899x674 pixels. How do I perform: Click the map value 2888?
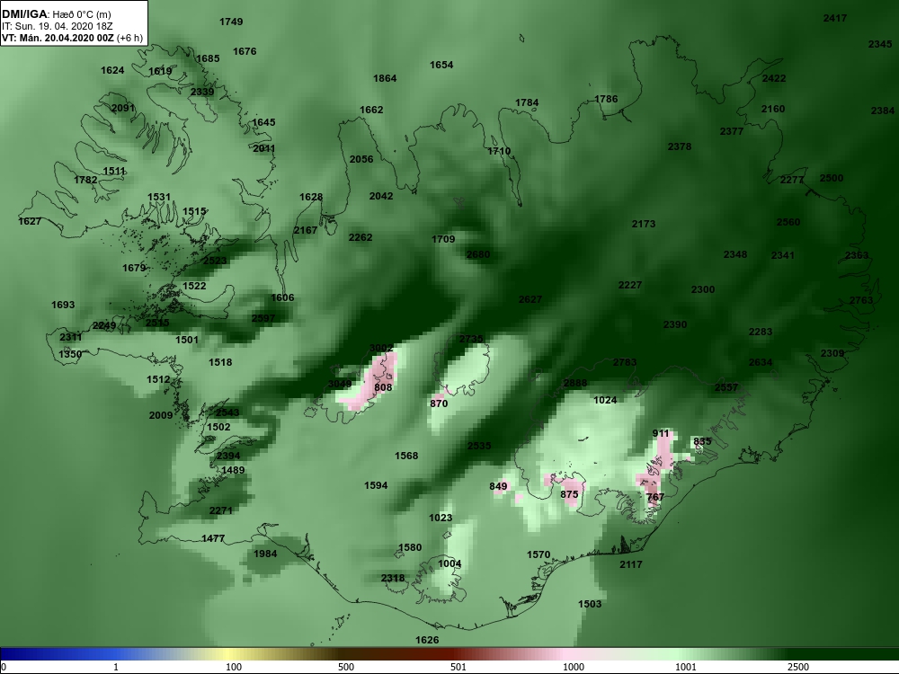575,384
